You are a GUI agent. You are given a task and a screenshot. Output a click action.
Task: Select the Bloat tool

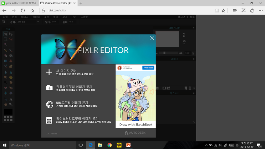pyautogui.click(x=5, y=93)
